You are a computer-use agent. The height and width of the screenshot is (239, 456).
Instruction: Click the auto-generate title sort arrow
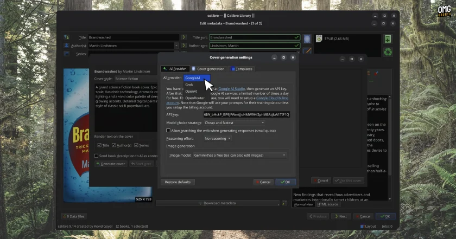point(184,37)
